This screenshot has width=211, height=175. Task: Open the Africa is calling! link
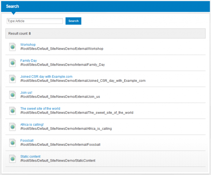point(32,124)
